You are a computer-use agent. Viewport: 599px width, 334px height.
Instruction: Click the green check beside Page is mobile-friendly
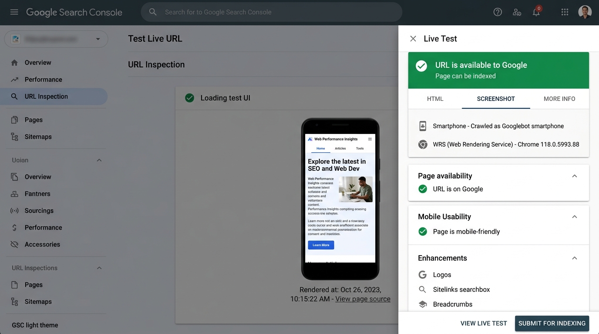[x=423, y=232]
